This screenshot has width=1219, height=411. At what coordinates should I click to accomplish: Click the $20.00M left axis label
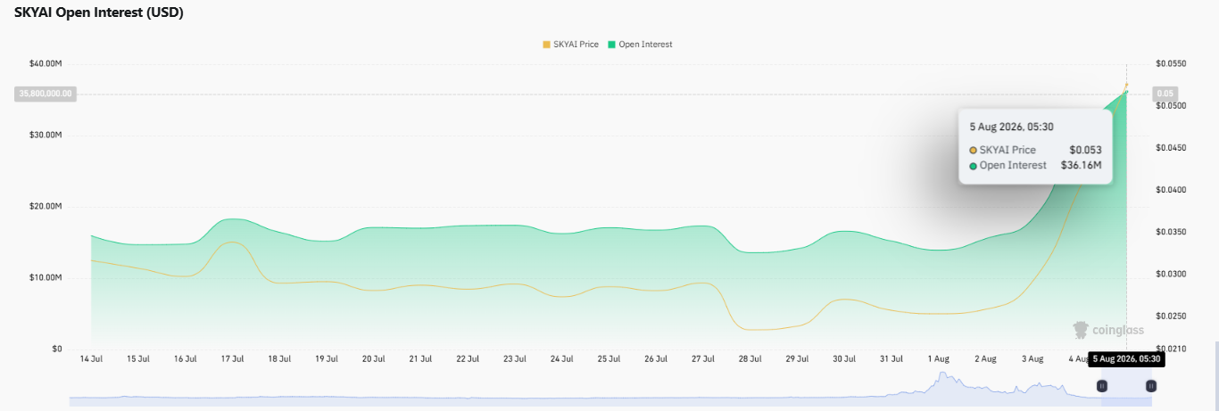point(46,206)
